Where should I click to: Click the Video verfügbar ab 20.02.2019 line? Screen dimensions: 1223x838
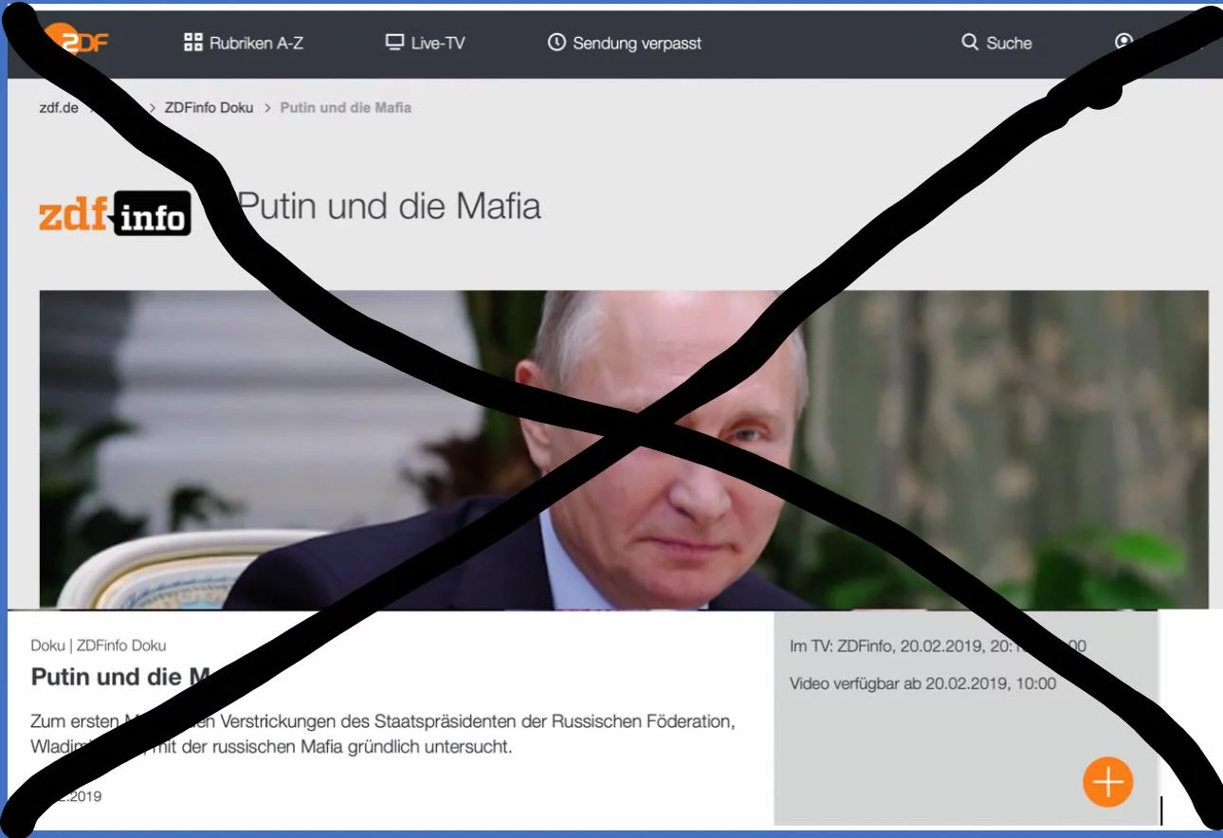click(922, 683)
